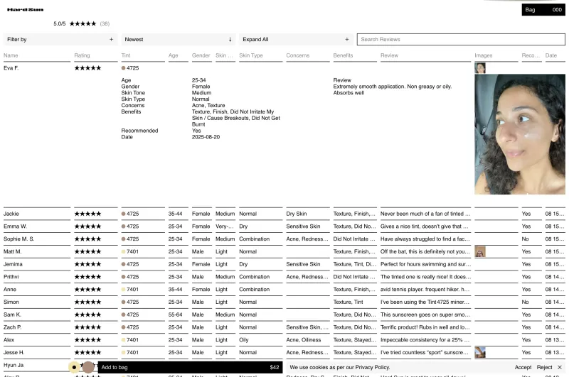Screen dimensions: 569x377
Task: Expand the Filter by plus icon
Action: pyautogui.click(x=112, y=40)
